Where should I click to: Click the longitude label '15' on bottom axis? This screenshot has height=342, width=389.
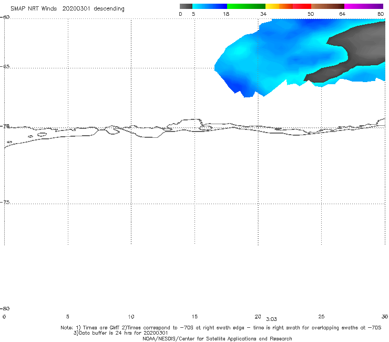click(194, 317)
